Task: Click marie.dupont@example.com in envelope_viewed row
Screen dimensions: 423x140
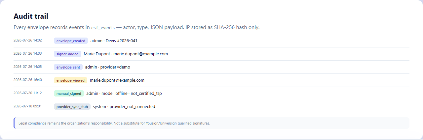Action: coord(117,80)
